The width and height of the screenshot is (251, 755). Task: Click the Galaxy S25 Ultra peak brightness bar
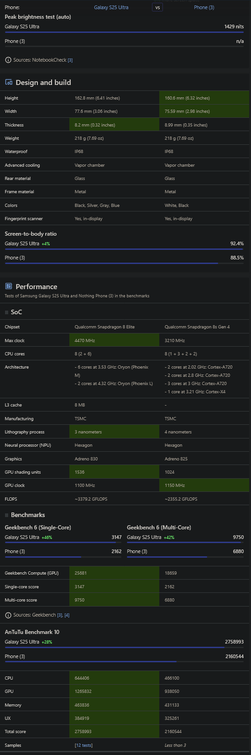click(x=124, y=32)
